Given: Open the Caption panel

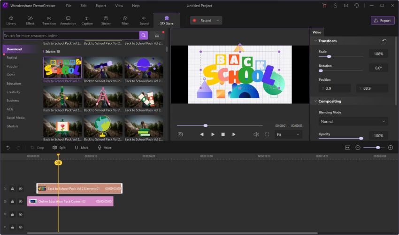Looking at the screenshot, I should [x=87, y=21].
